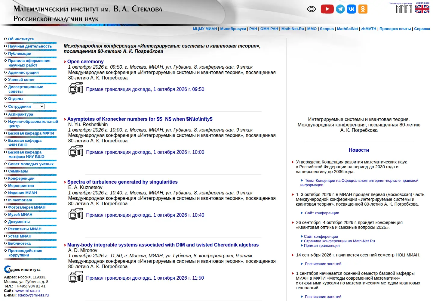Open zbMATH link in top bar

[369, 29]
